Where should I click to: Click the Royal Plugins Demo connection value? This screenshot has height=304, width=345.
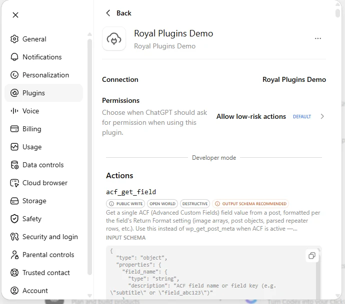[294, 79]
